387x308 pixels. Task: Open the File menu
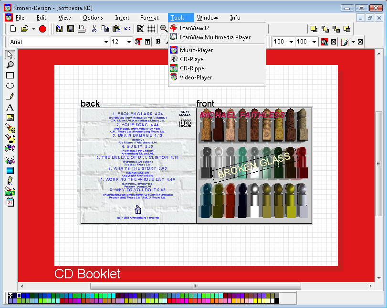20,18
